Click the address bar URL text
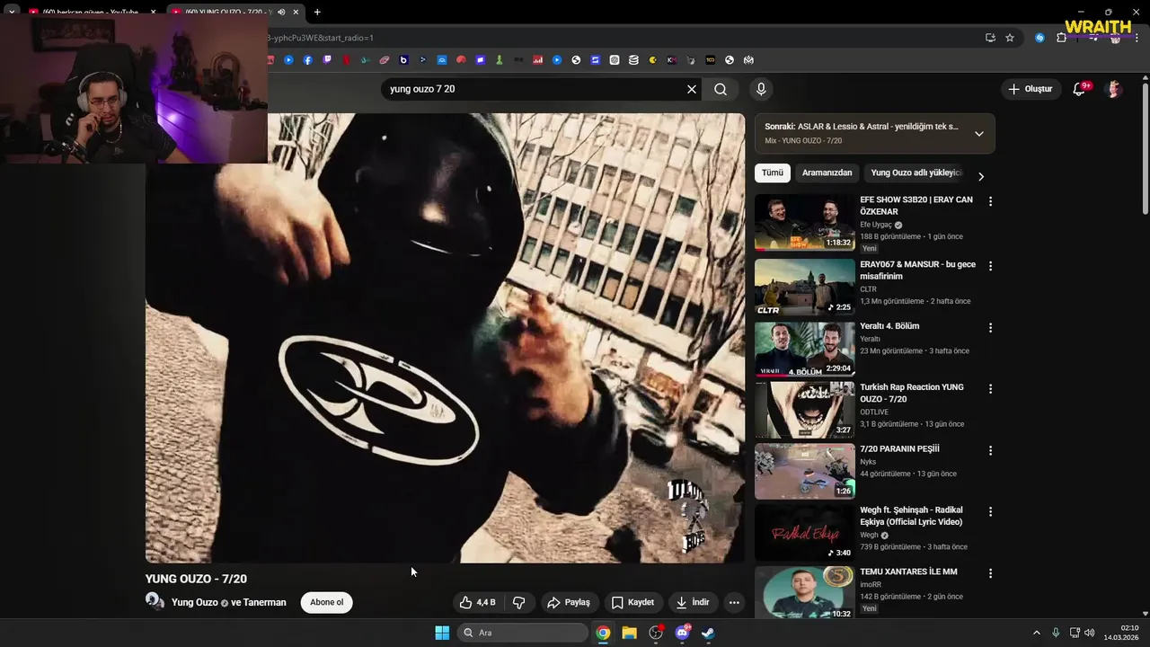Image resolution: width=1150 pixels, height=647 pixels. click(321, 38)
